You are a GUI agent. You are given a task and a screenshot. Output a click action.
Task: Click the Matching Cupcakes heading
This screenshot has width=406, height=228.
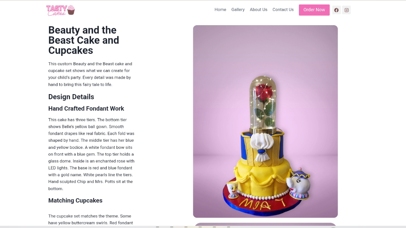tap(75, 200)
